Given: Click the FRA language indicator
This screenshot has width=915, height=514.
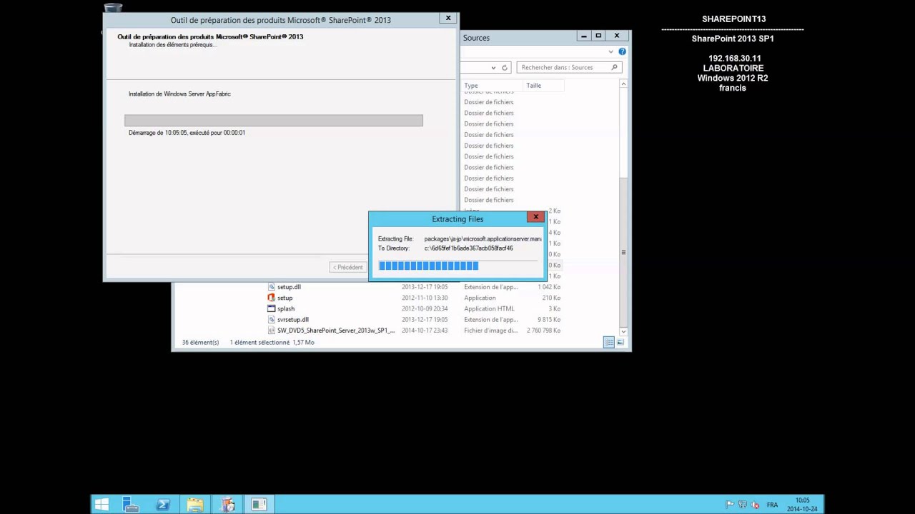Looking at the screenshot, I should pos(772,505).
